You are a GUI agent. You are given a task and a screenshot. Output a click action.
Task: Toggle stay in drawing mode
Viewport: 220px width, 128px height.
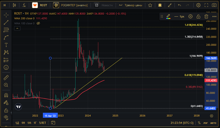[x=6, y=103]
